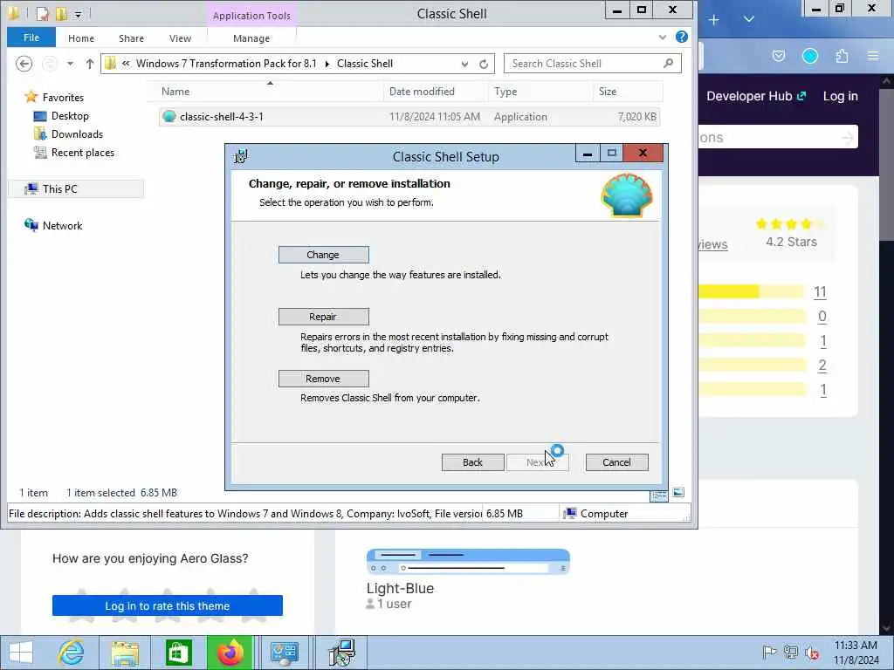Open the Firefox extensions puzzle icon
Image resolution: width=894 pixels, height=670 pixels.
pyautogui.click(x=842, y=56)
